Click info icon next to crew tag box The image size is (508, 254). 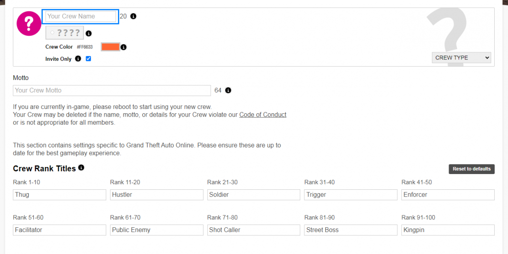(x=88, y=33)
